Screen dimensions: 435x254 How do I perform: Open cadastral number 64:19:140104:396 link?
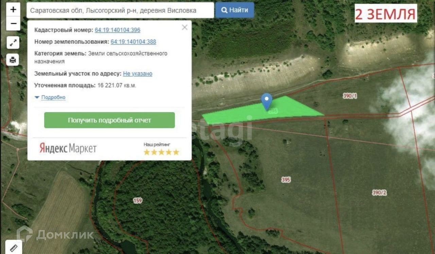click(x=118, y=30)
